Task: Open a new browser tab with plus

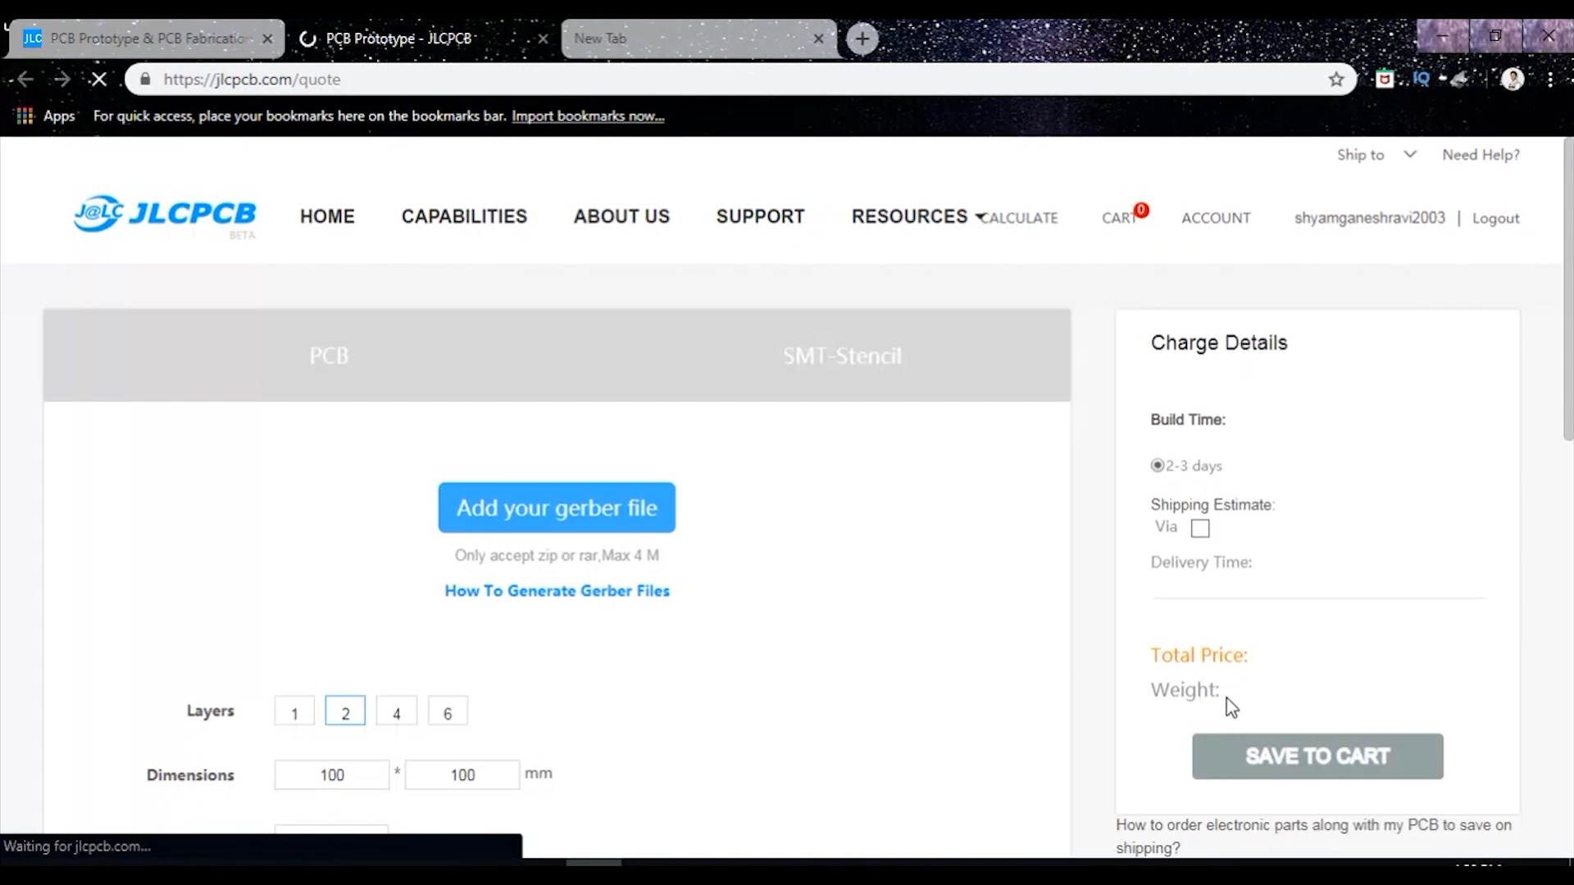Action: pos(862,39)
